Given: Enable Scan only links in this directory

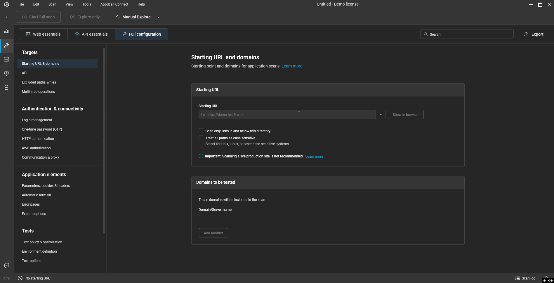Looking at the screenshot, I should pos(201,131).
